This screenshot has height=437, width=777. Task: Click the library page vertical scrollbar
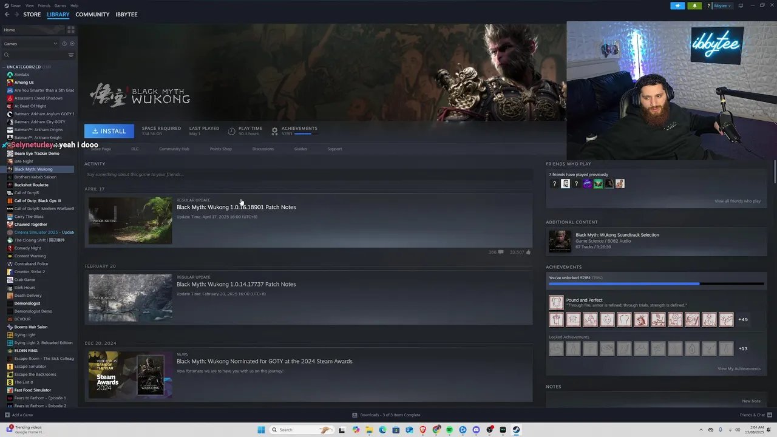[775, 173]
